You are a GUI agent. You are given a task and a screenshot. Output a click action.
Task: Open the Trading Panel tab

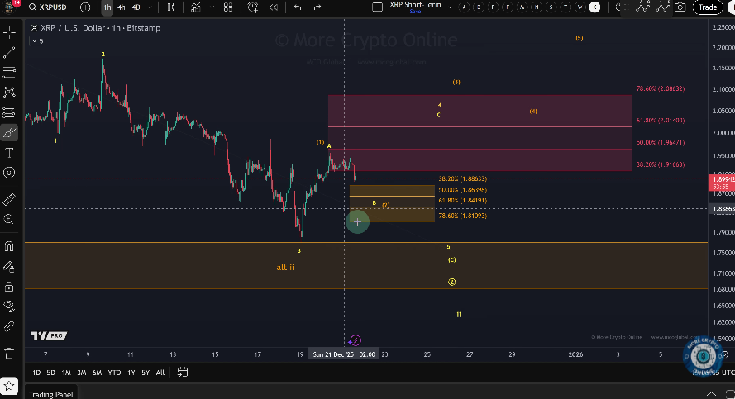[x=51, y=394]
